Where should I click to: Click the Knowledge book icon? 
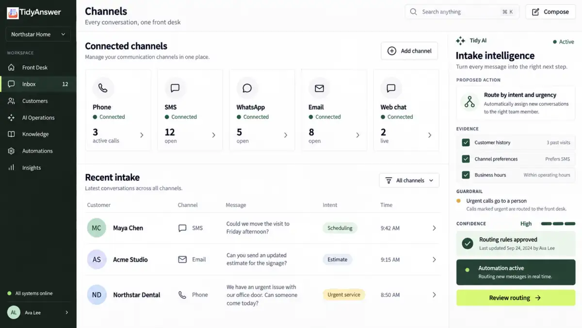coord(12,134)
